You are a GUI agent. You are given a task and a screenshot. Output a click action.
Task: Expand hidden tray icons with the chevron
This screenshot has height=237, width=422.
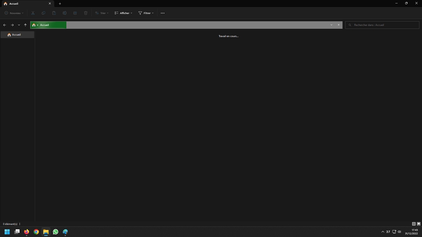pos(382,232)
